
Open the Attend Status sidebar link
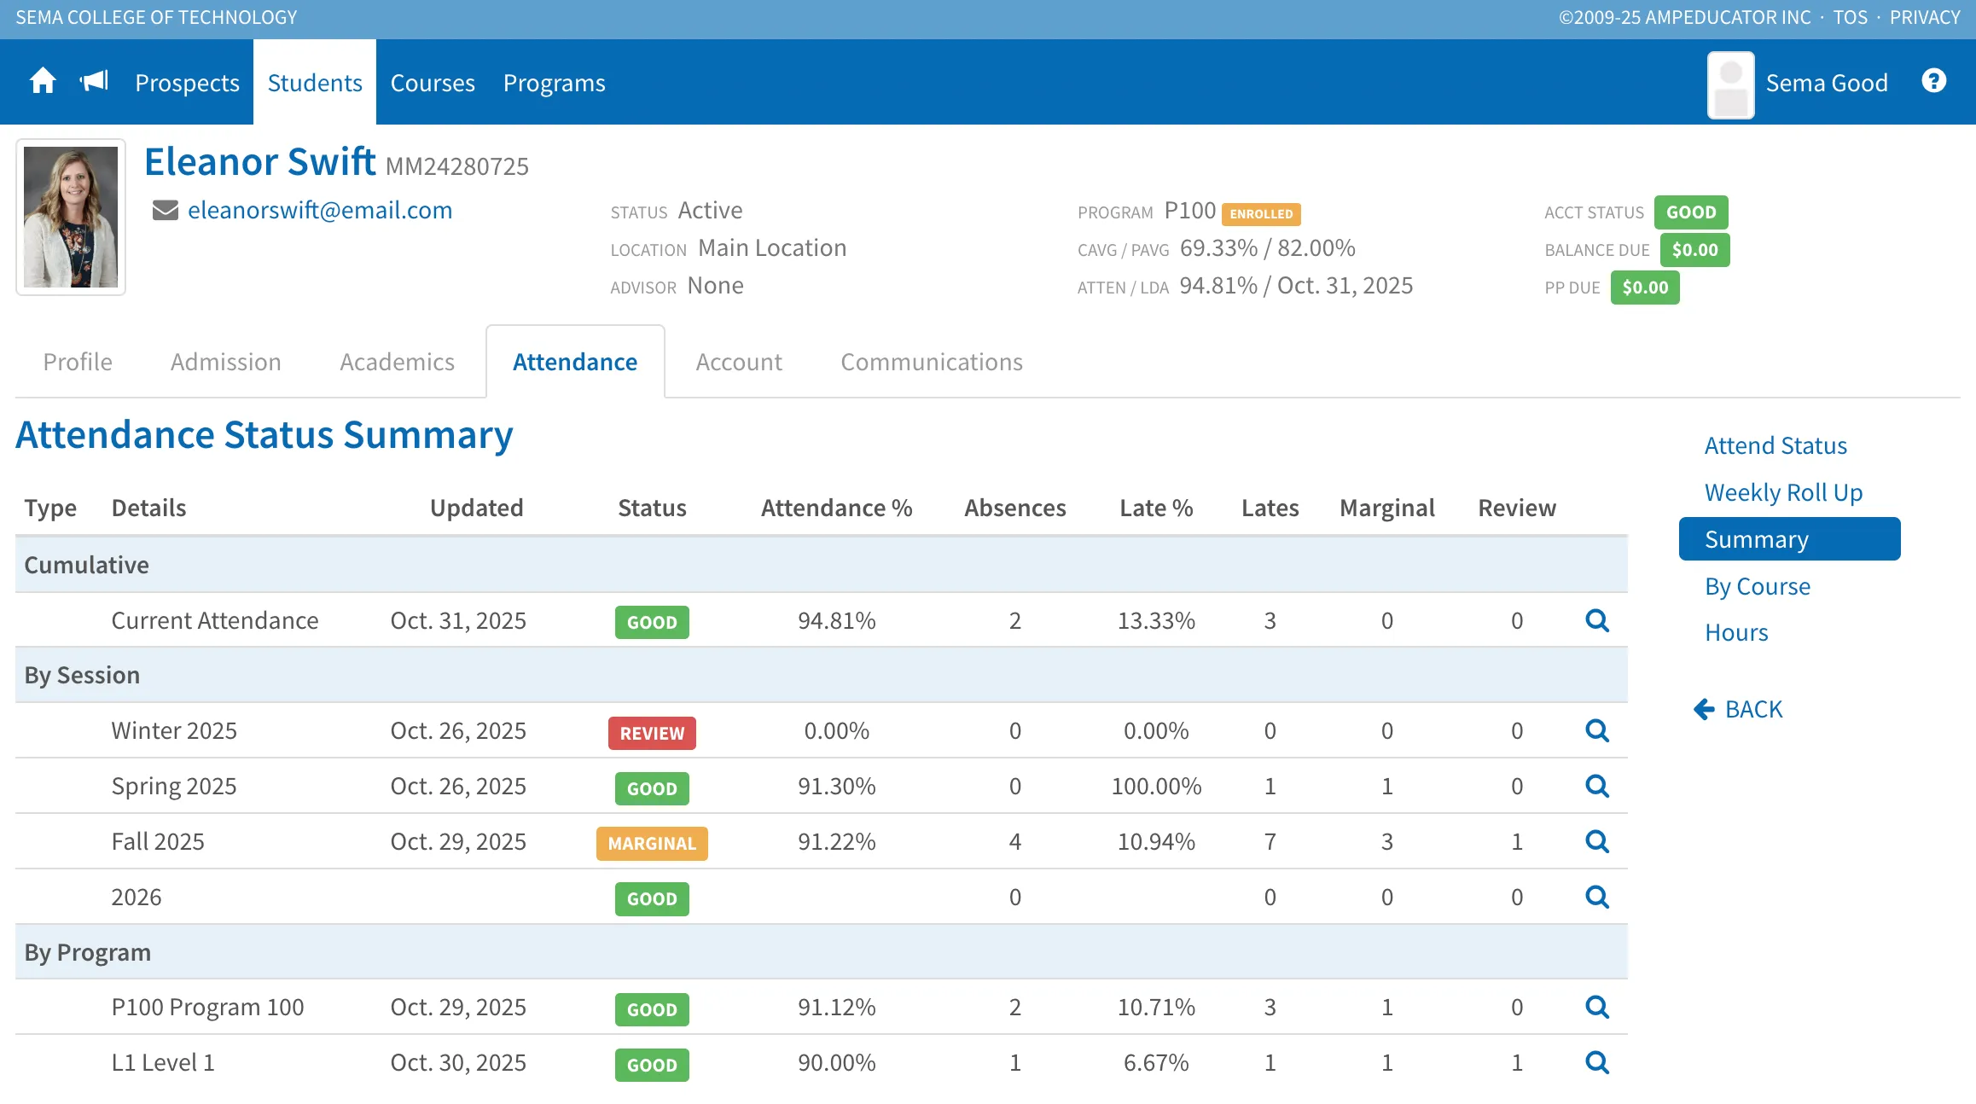(x=1775, y=445)
